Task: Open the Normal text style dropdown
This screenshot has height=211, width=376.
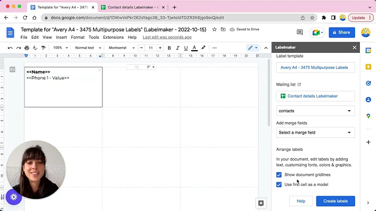Action: (88, 48)
